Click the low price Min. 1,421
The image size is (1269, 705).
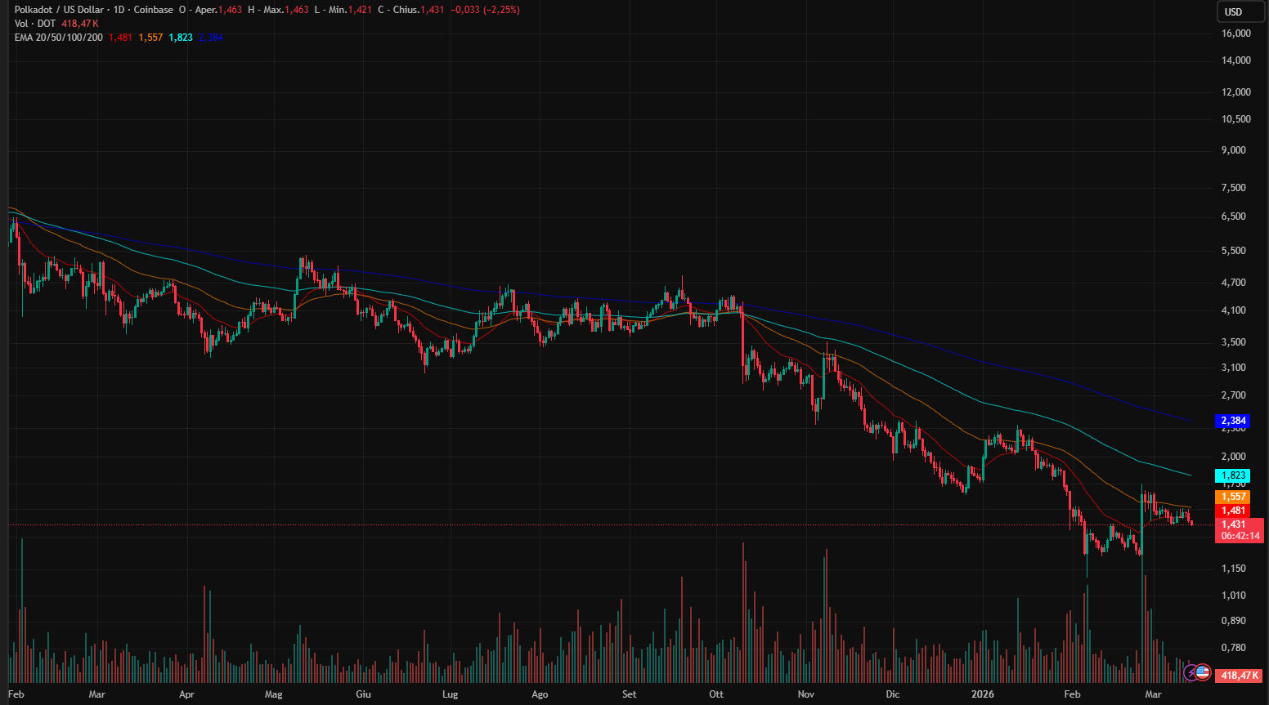coord(349,10)
